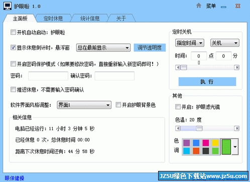
Task: Open the 关机 action dropdown
Action: (225, 43)
